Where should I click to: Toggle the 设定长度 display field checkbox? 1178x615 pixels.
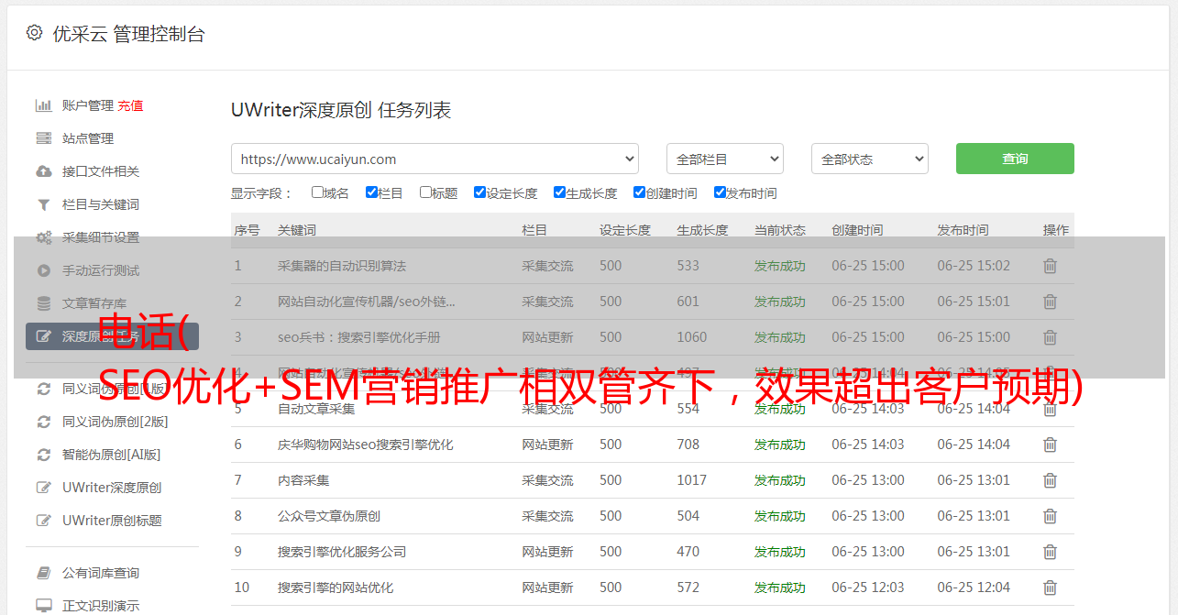[479, 192]
